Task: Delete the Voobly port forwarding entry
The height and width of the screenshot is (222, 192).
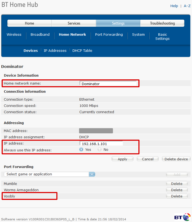Action: pos(177,196)
